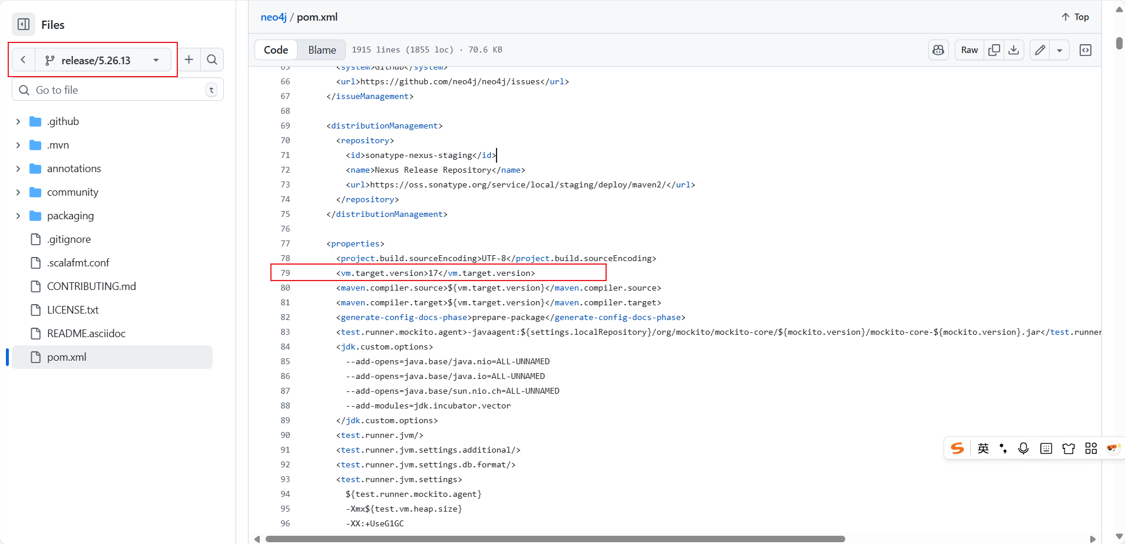Click the horizontal scrollbar left arrow
The image size is (1125, 544).
257,539
